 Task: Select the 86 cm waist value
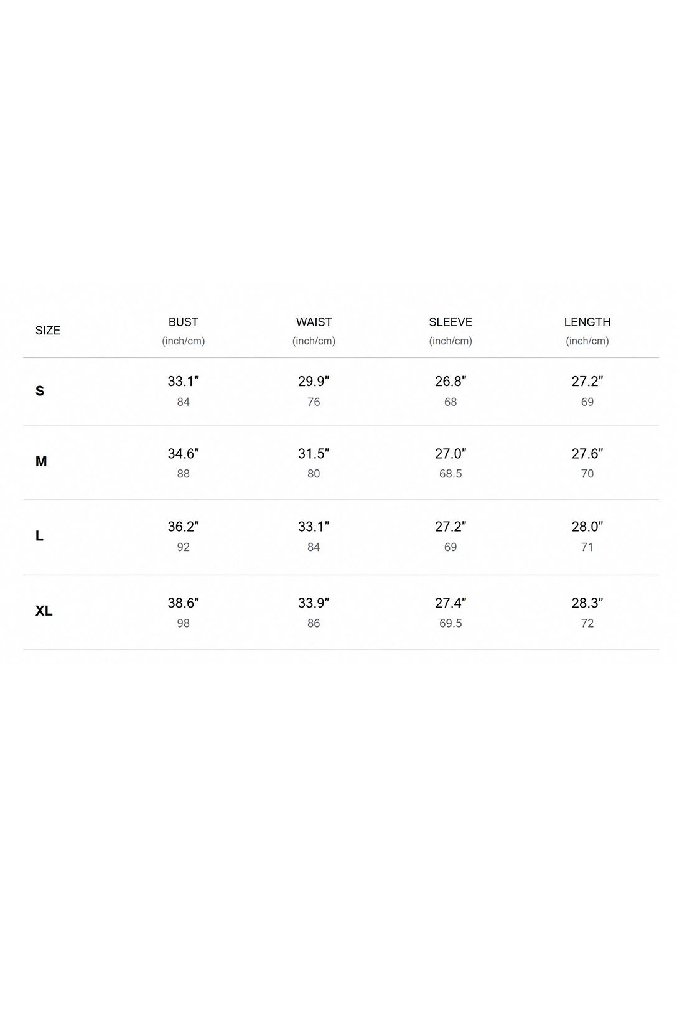click(x=314, y=623)
